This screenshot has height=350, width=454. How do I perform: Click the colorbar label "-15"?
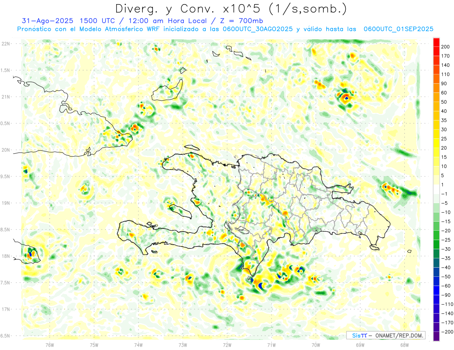click(x=446, y=221)
